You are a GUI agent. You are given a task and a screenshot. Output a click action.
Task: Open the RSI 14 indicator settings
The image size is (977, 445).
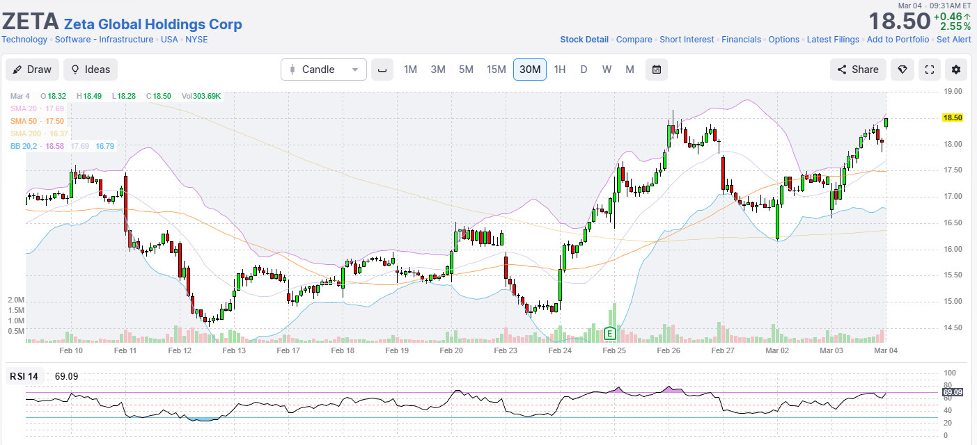click(24, 376)
